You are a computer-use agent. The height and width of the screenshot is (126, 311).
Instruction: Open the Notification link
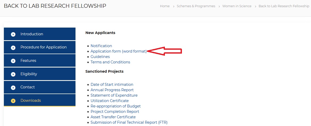(x=101, y=46)
